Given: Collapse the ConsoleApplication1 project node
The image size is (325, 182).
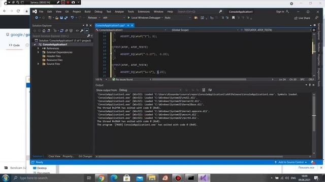Looking at the screenshot, I should (35, 44).
